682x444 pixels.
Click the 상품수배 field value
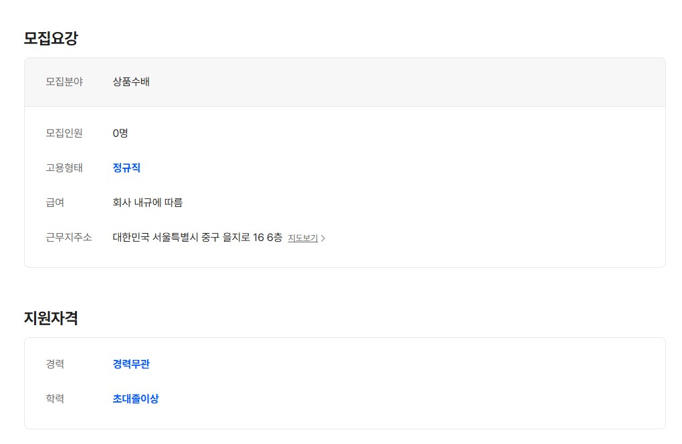click(x=131, y=81)
